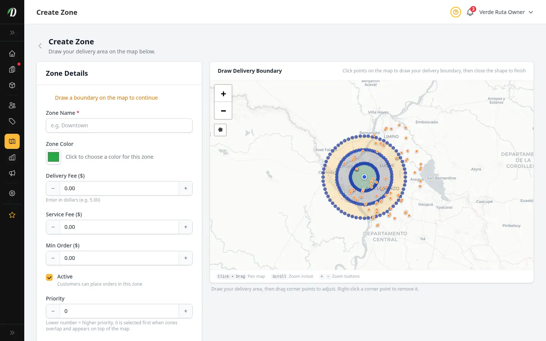
Task: Open the Zone Color picker swatch
Action: 53,157
